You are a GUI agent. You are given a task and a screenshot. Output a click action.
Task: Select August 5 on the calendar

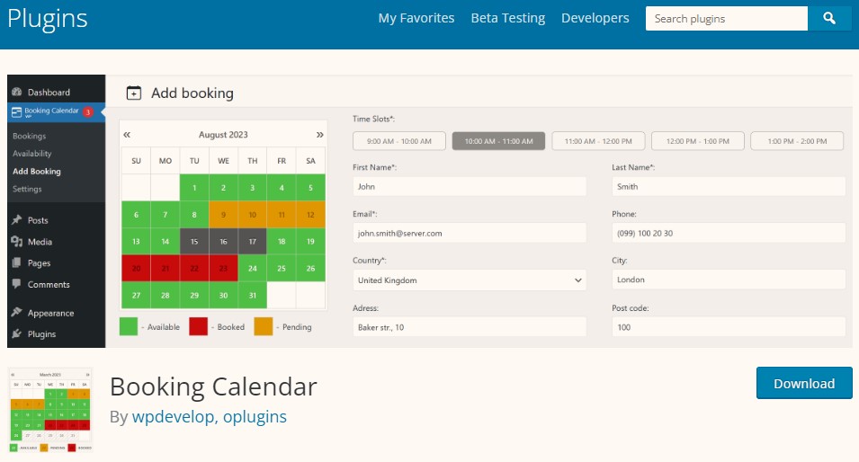[x=310, y=188]
